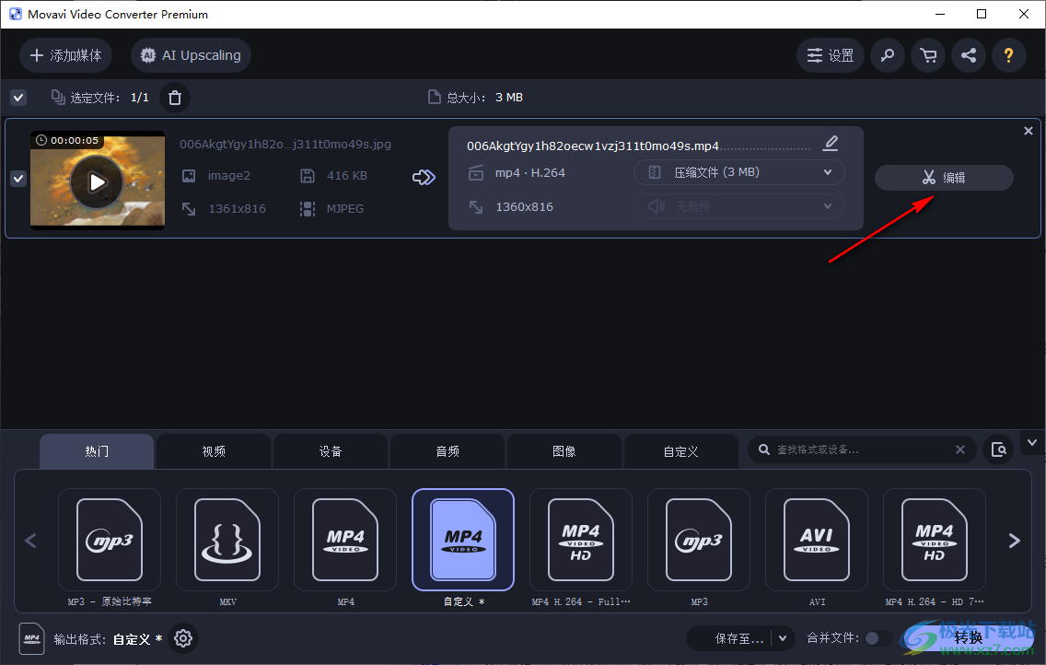
Task: Open the 设置 settings menu
Action: click(x=830, y=55)
